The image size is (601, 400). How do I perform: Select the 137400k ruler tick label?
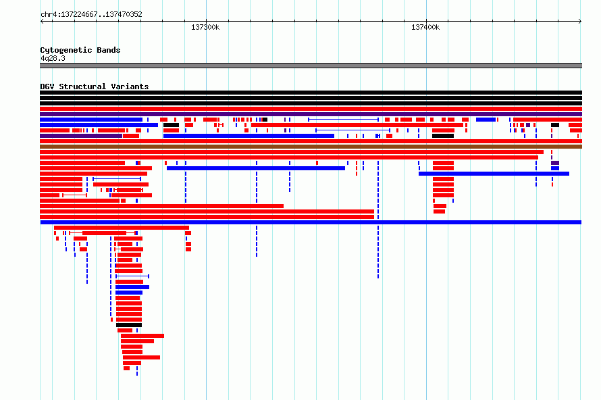tap(425, 27)
